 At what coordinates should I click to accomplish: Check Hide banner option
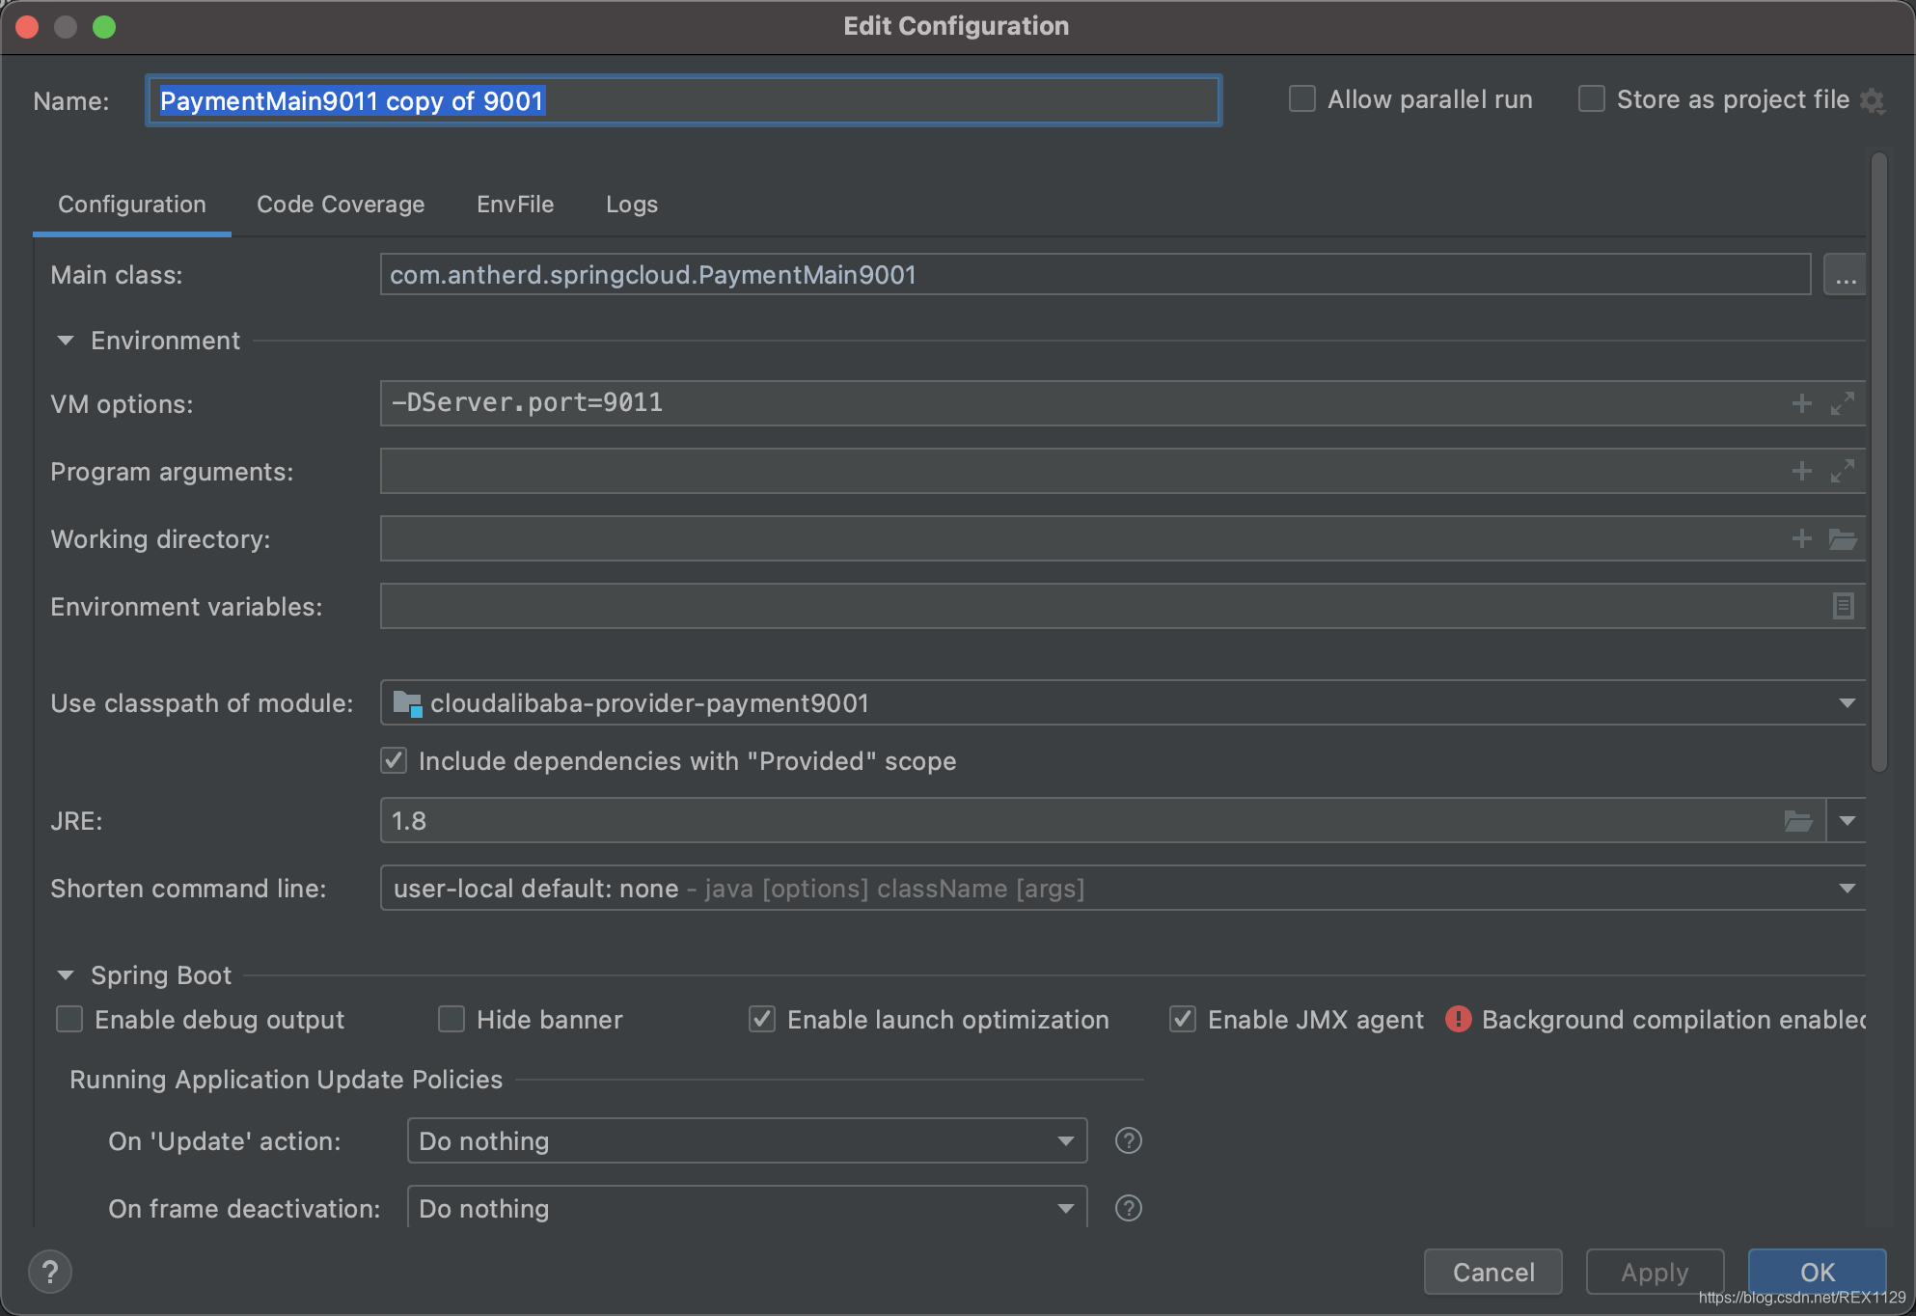(452, 1020)
